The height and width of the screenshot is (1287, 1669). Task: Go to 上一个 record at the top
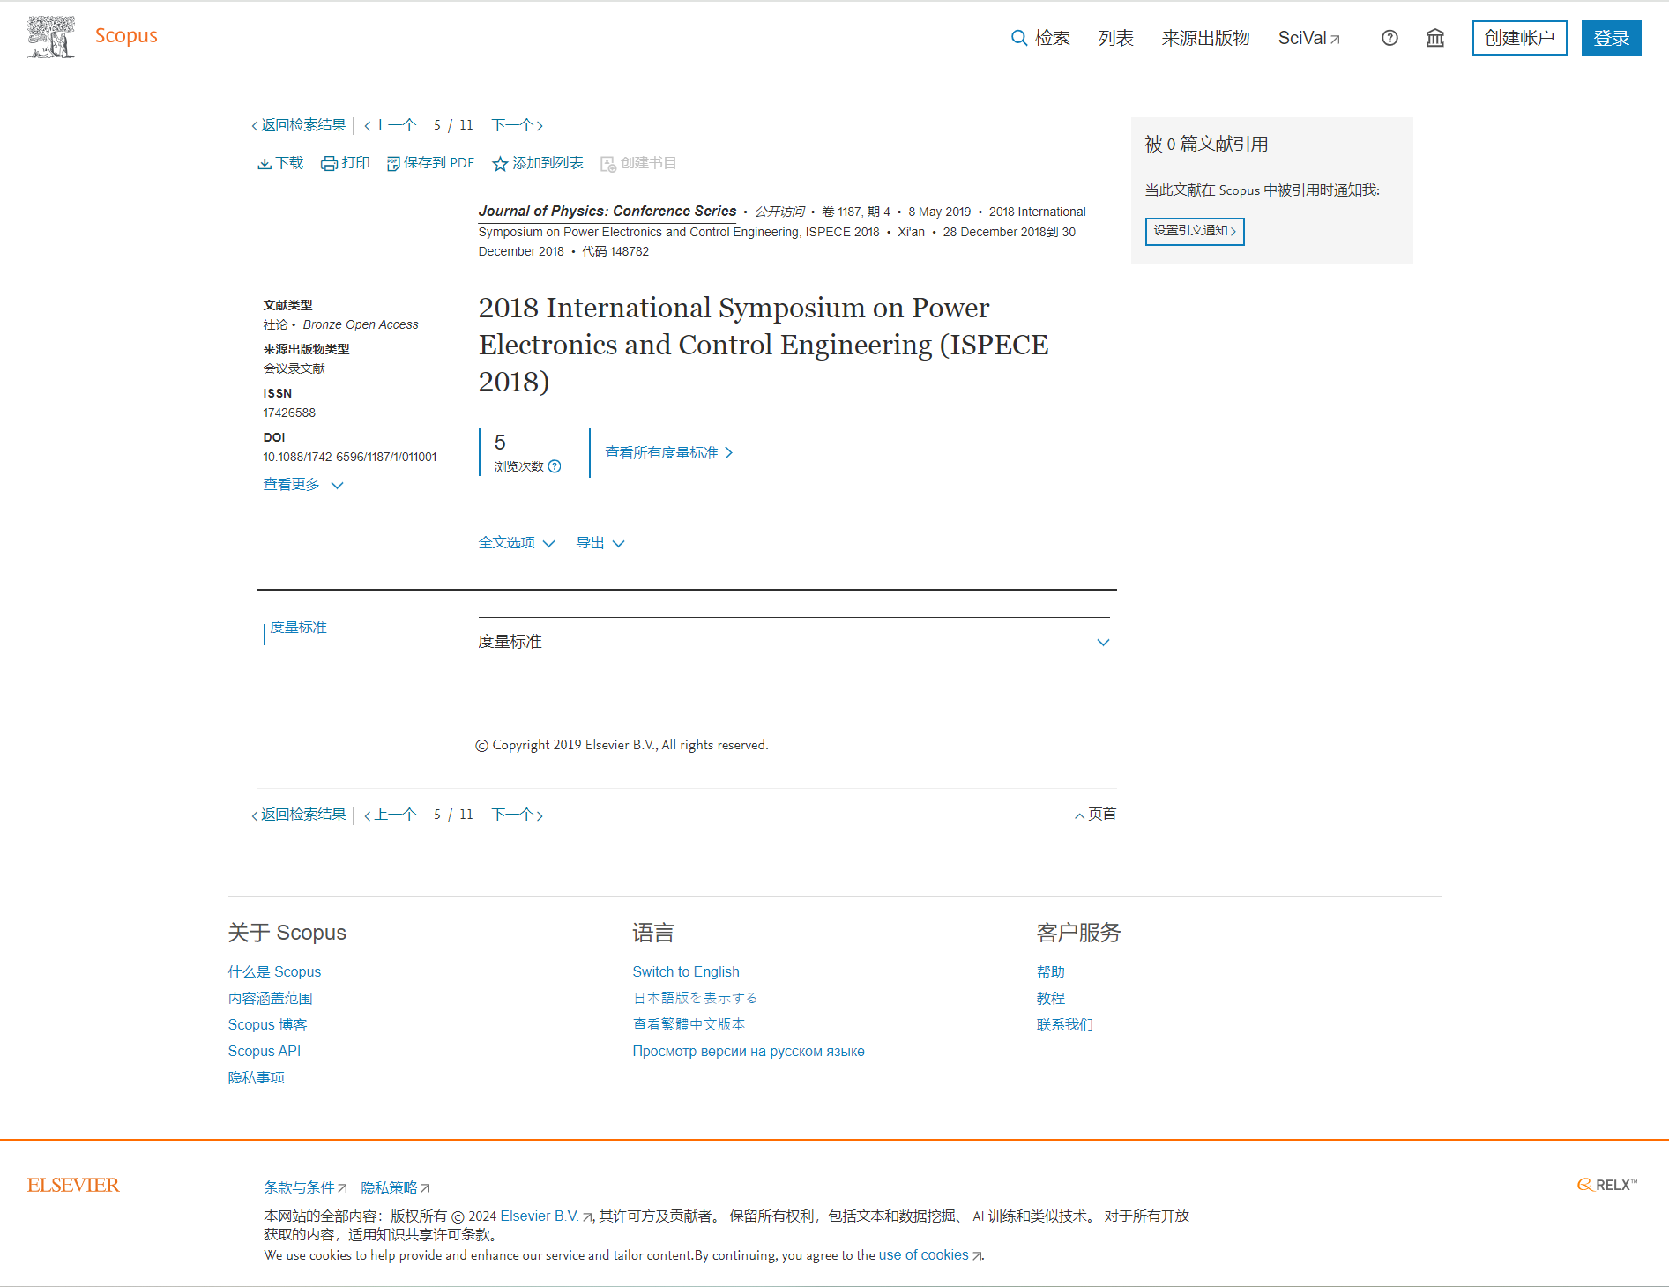[391, 125]
